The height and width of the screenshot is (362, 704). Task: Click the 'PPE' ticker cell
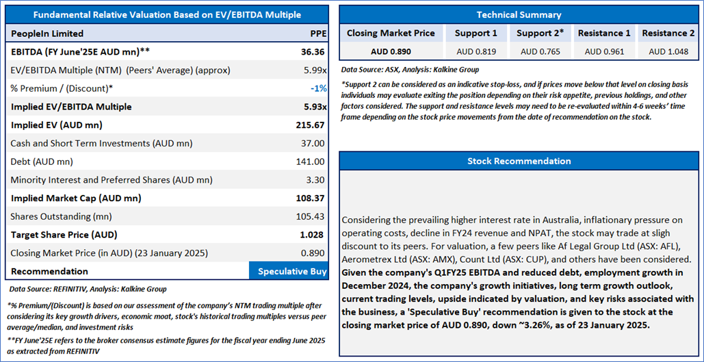click(317, 34)
